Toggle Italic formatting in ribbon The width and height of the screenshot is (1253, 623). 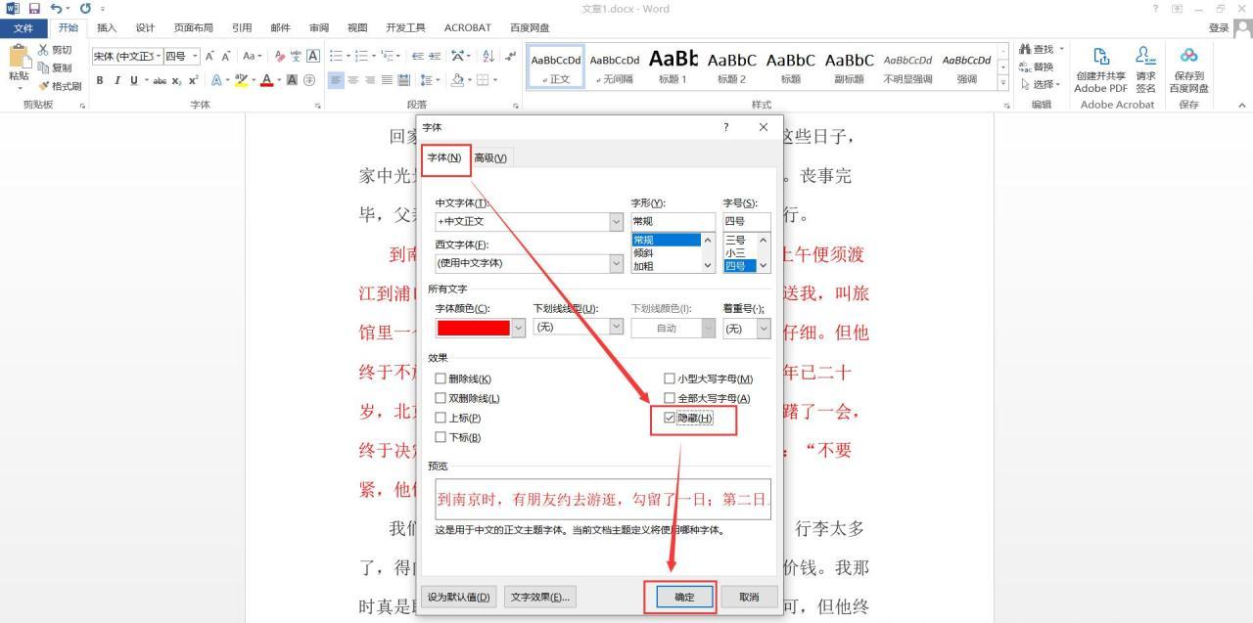click(x=116, y=80)
